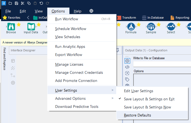This screenshot has height=123, width=191.
Task: Click the Select tool icon
Action: point(171,27)
